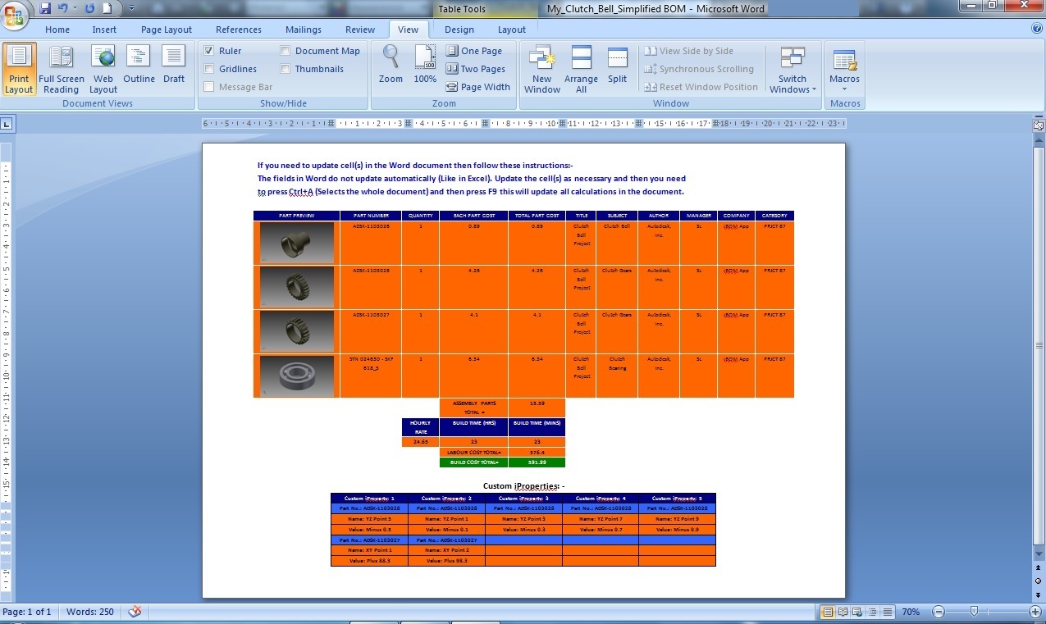Switch to Web Layout view
Screen dimensions: 1046x624
(103, 70)
